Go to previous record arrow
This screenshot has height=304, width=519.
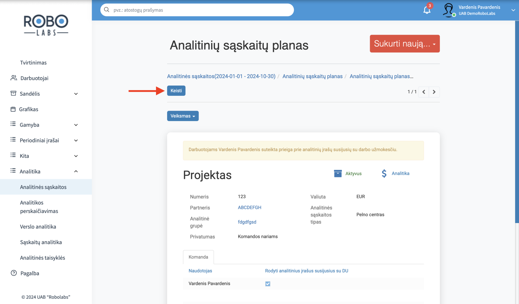coord(424,92)
